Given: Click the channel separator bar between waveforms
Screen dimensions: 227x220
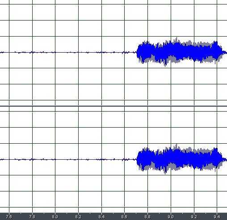Looking at the screenshot, I should coord(113,106).
